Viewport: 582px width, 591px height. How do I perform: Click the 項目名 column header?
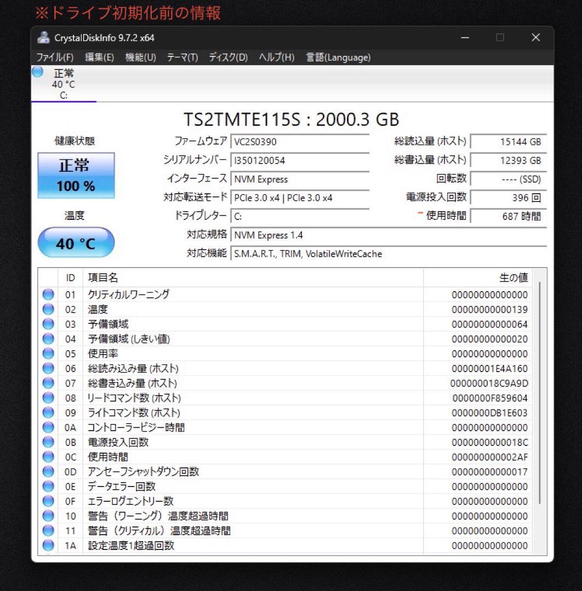point(253,278)
